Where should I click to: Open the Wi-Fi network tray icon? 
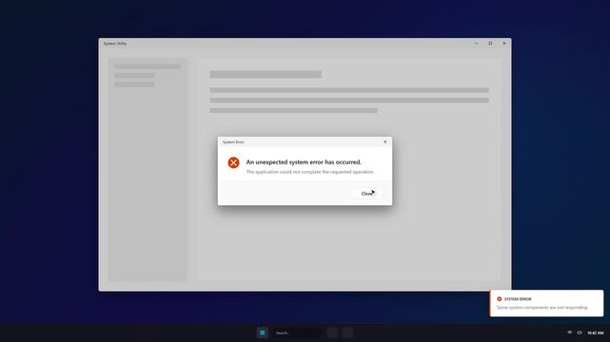point(569,332)
